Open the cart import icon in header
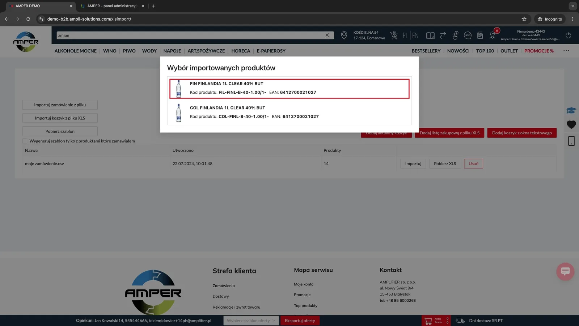This screenshot has width=579, height=326. click(x=394, y=35)
